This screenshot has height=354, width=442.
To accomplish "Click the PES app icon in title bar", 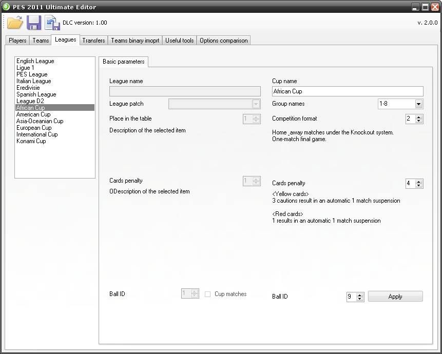I will [7, 7].
